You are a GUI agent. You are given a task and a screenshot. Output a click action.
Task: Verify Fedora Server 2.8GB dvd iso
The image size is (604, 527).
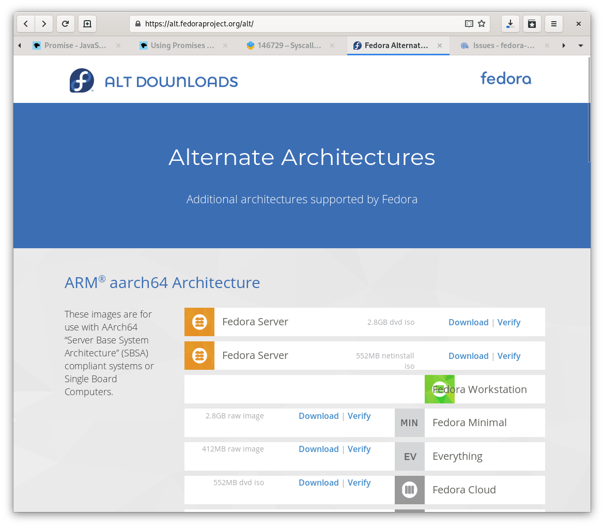coord(509,322)
